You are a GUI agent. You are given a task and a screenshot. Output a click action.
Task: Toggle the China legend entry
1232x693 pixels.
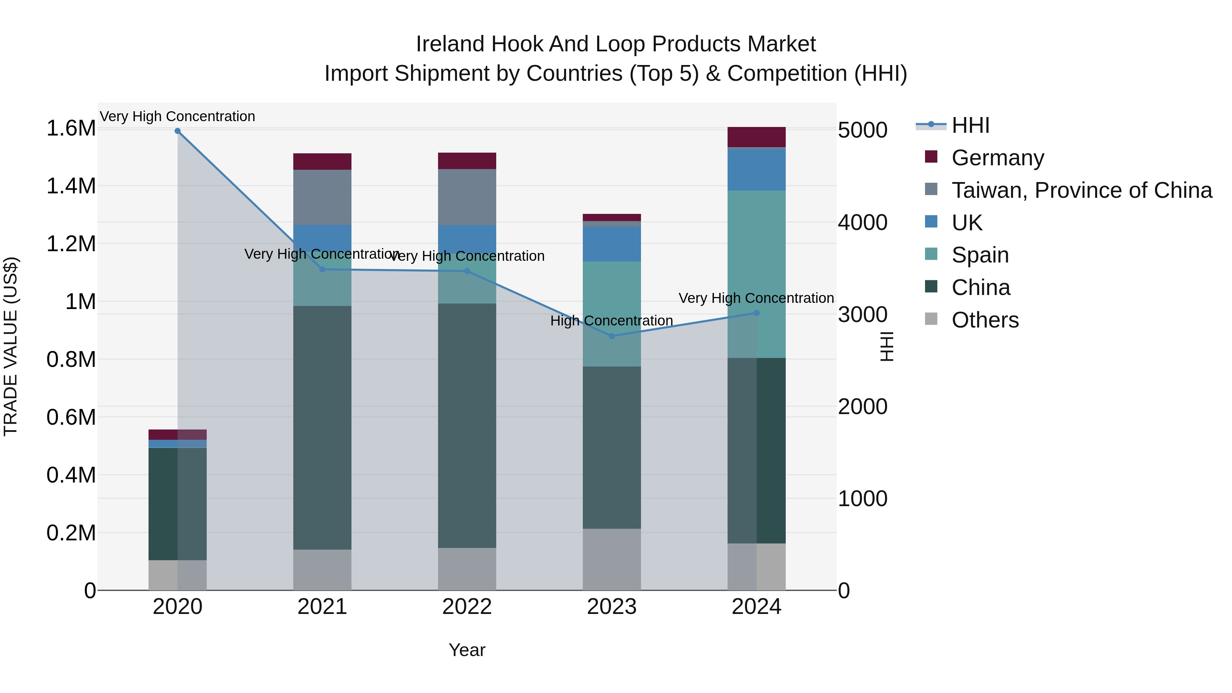[x=967, y=287]
